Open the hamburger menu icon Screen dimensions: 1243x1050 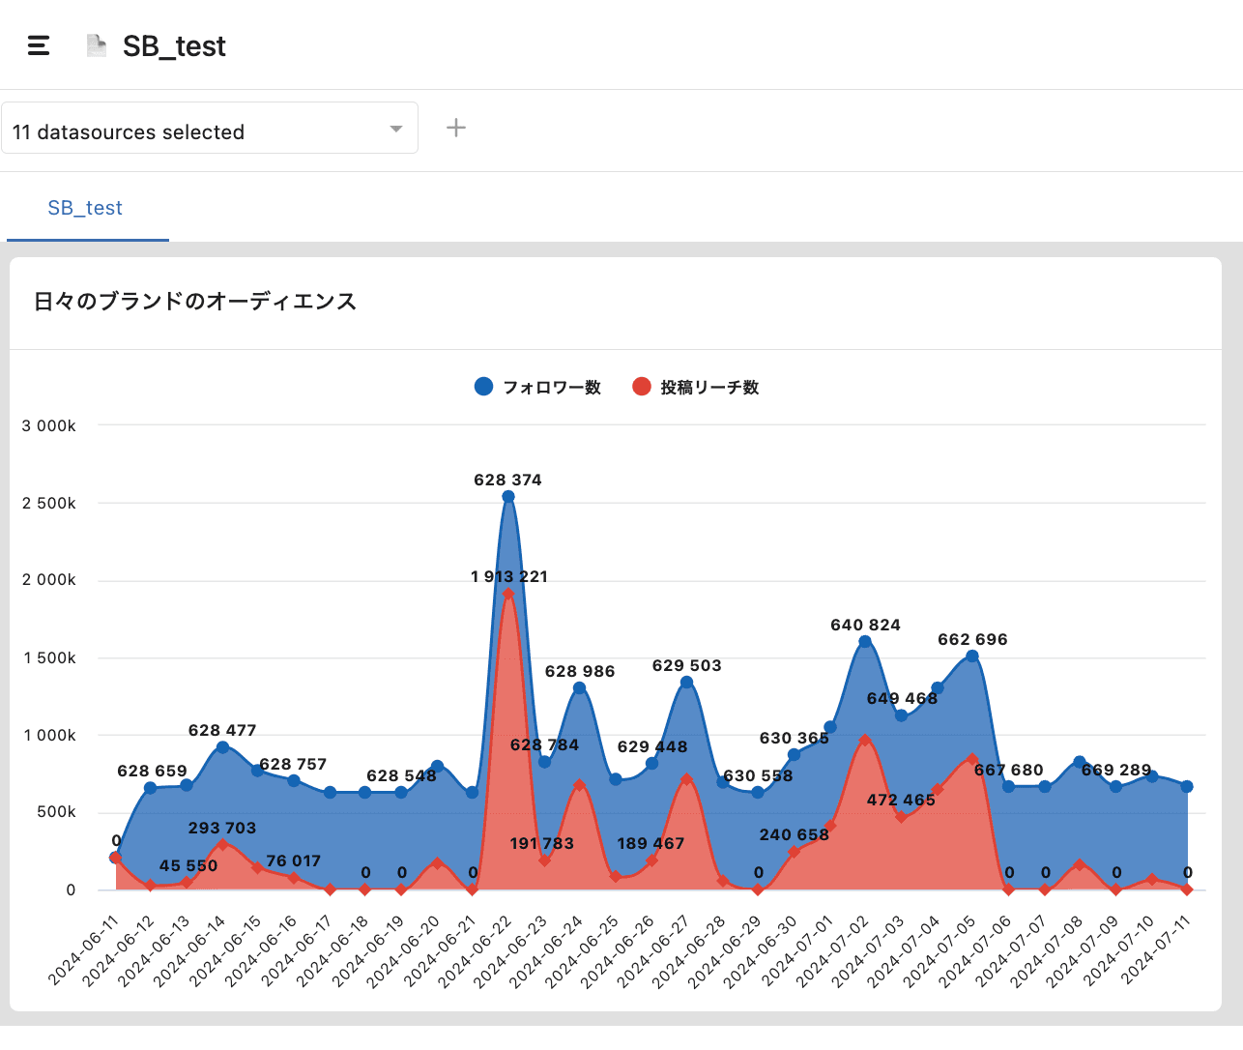(39, 45)
